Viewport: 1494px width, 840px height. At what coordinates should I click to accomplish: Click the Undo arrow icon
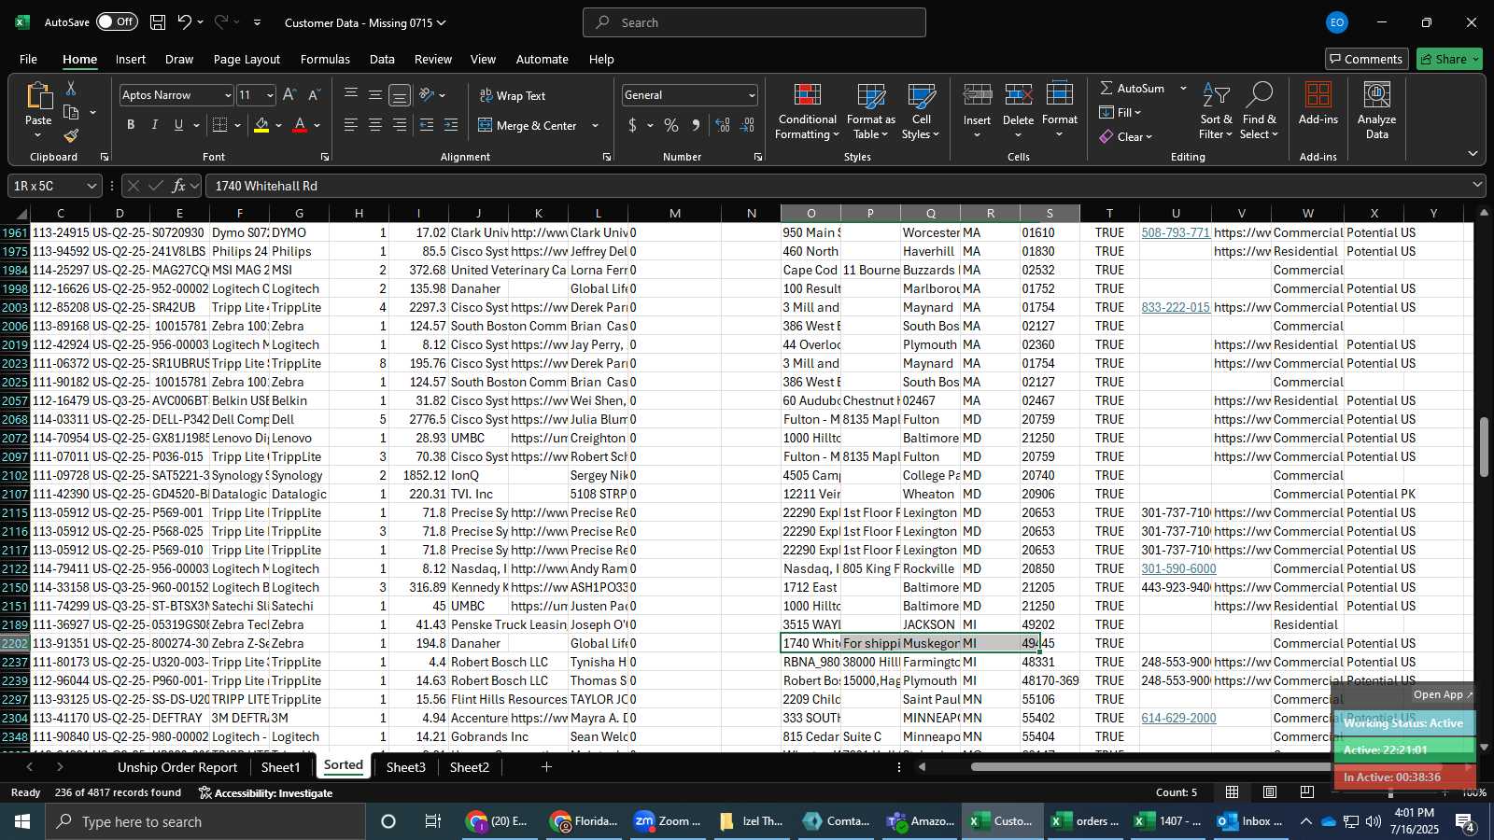pyautogui.click(x=184, y=22)
